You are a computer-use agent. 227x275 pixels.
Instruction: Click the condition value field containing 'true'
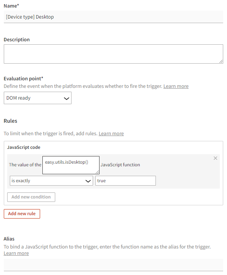[x=125, y=181]
